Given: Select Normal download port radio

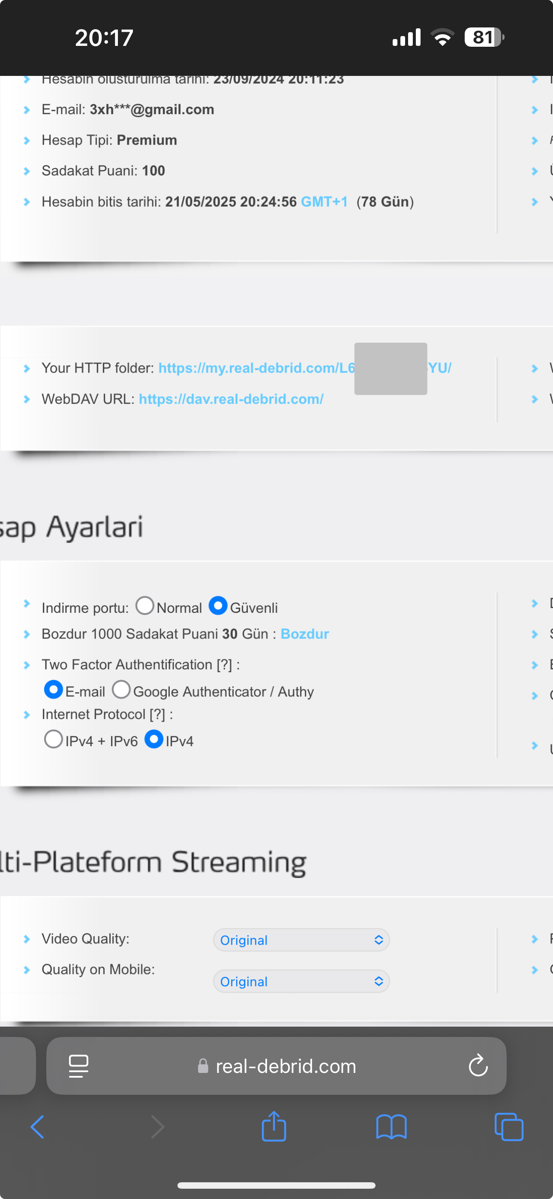Looking at the screenshot, I should tap(145, 606).
